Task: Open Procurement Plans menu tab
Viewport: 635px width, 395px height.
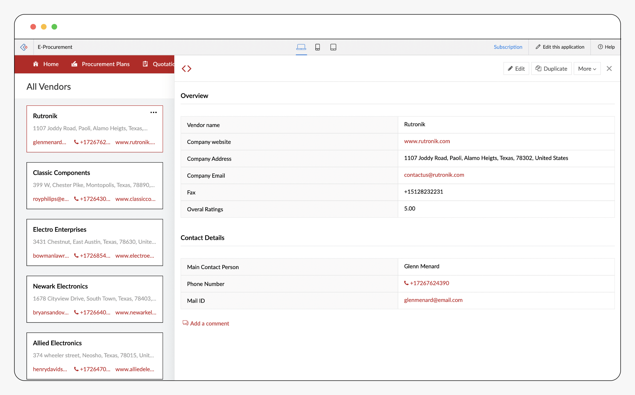Action: 101,64
